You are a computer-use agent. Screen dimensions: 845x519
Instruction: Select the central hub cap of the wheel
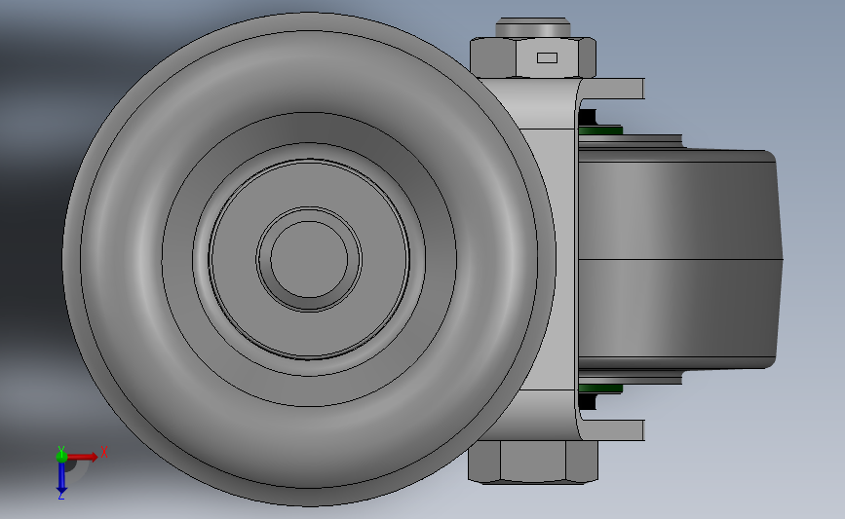point(309,259)
